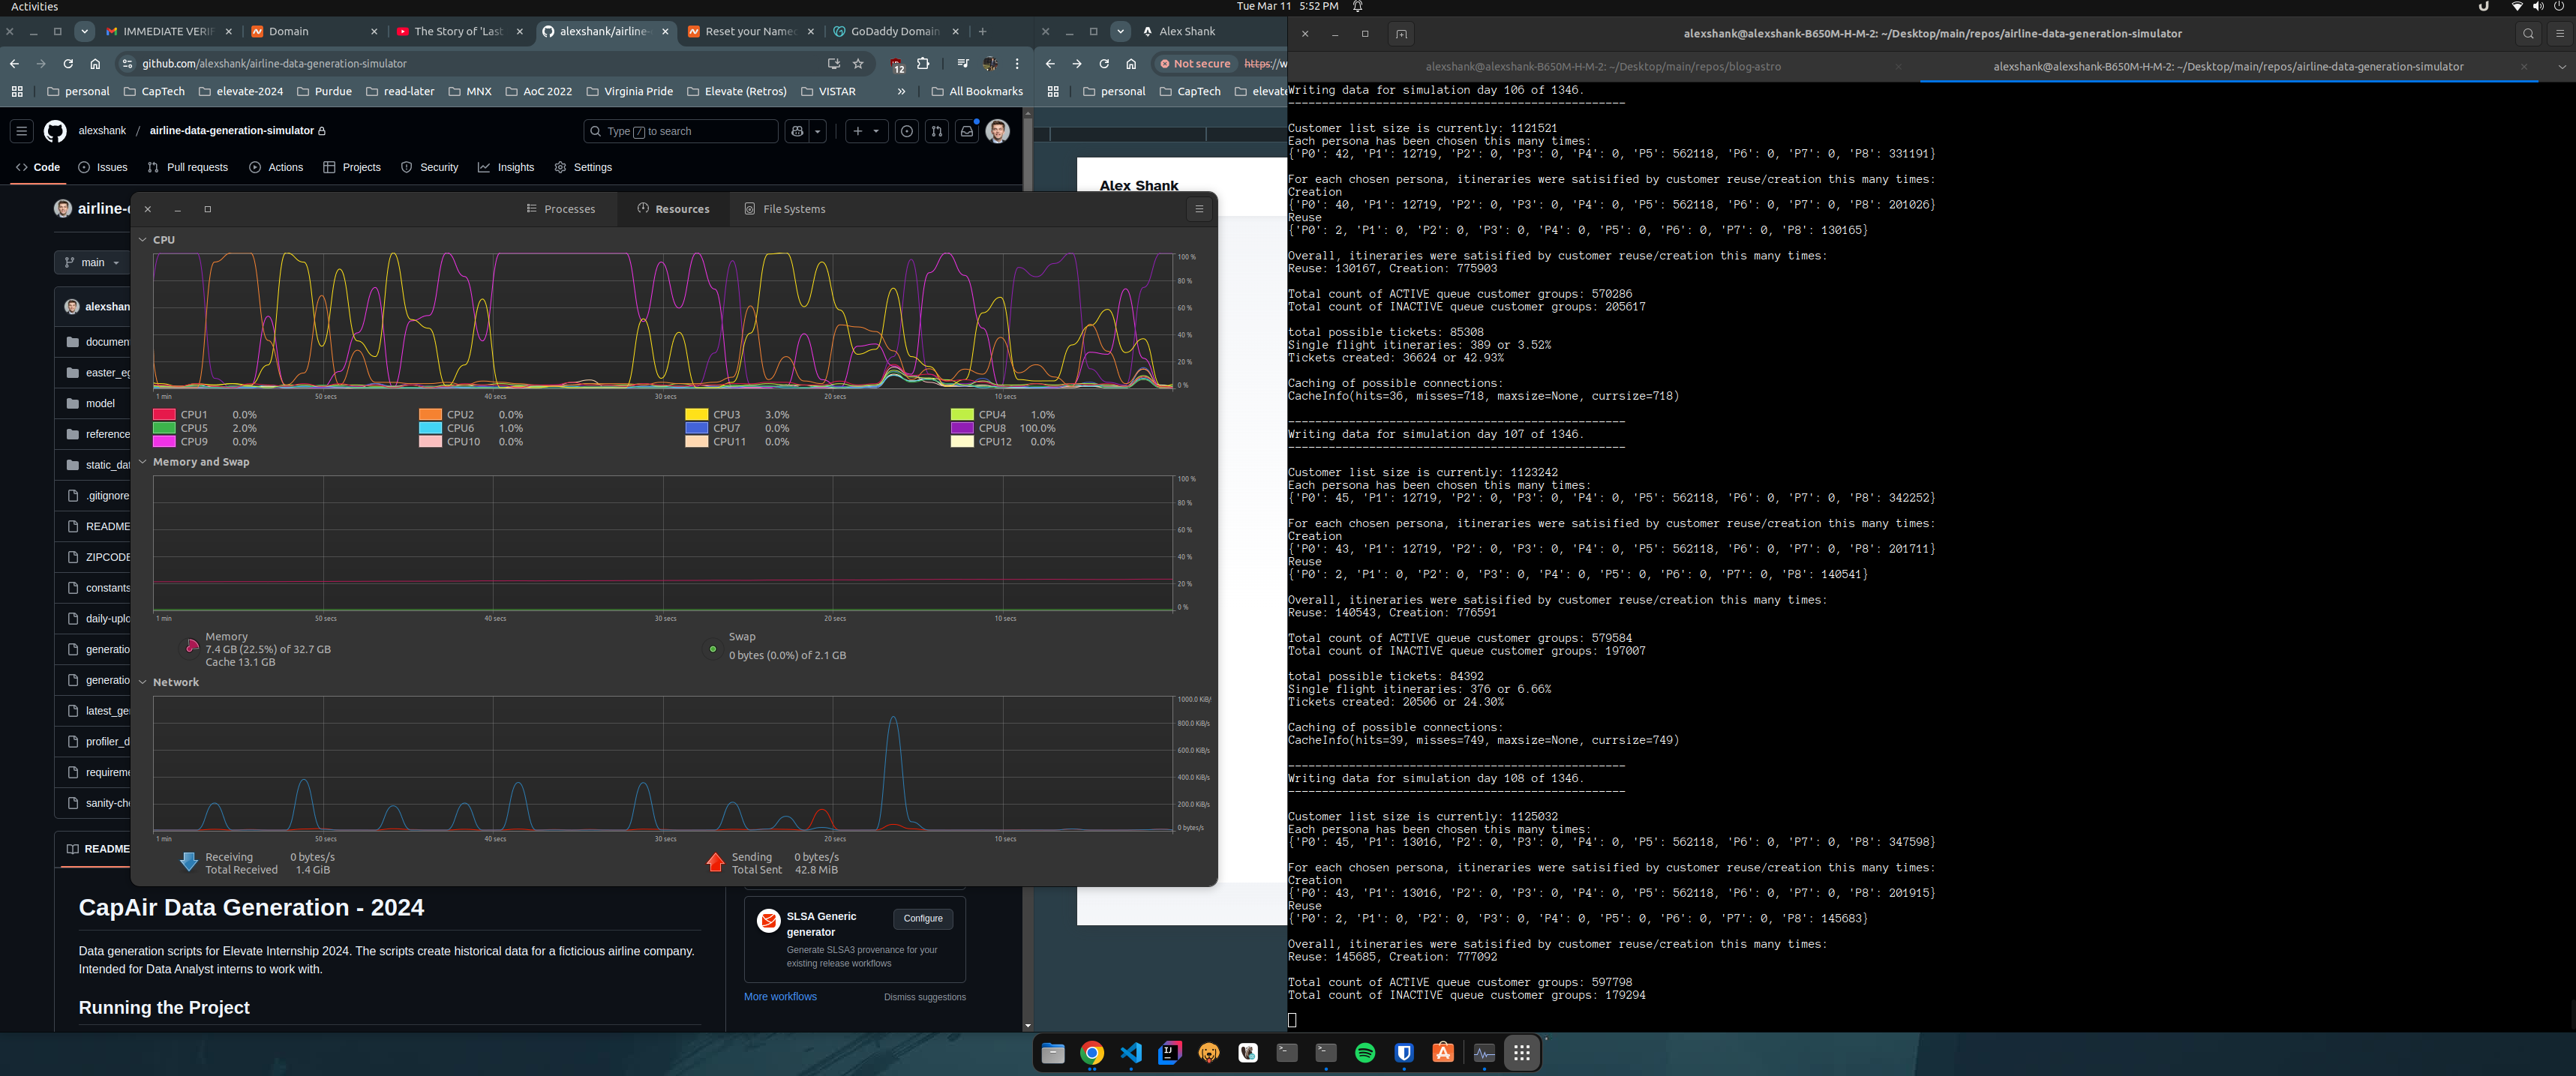
Task: Click the CPU8 purple color swatch
Action: [x=962, y=428]
